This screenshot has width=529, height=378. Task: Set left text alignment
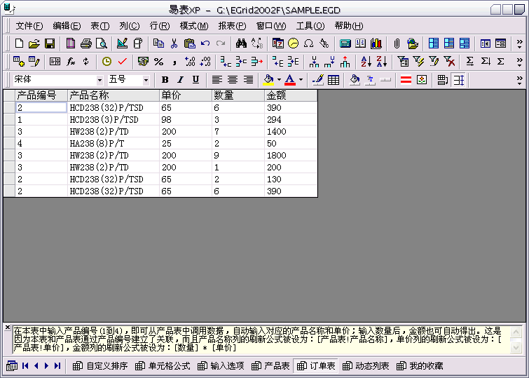click(x=217, y=80)
